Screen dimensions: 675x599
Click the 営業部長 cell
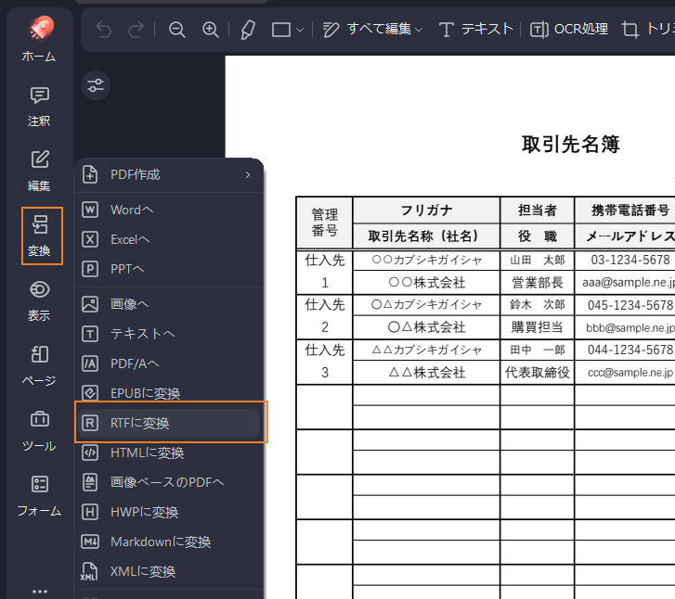tap(538, 283)
